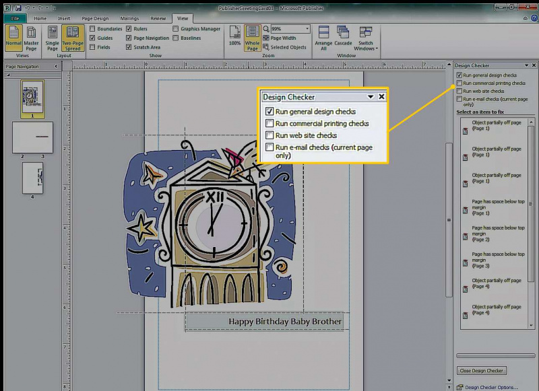The width and height of the screenshot is (539, 391).
Task: Open Design Checker pane options arrow
Action: coord(526,65)
